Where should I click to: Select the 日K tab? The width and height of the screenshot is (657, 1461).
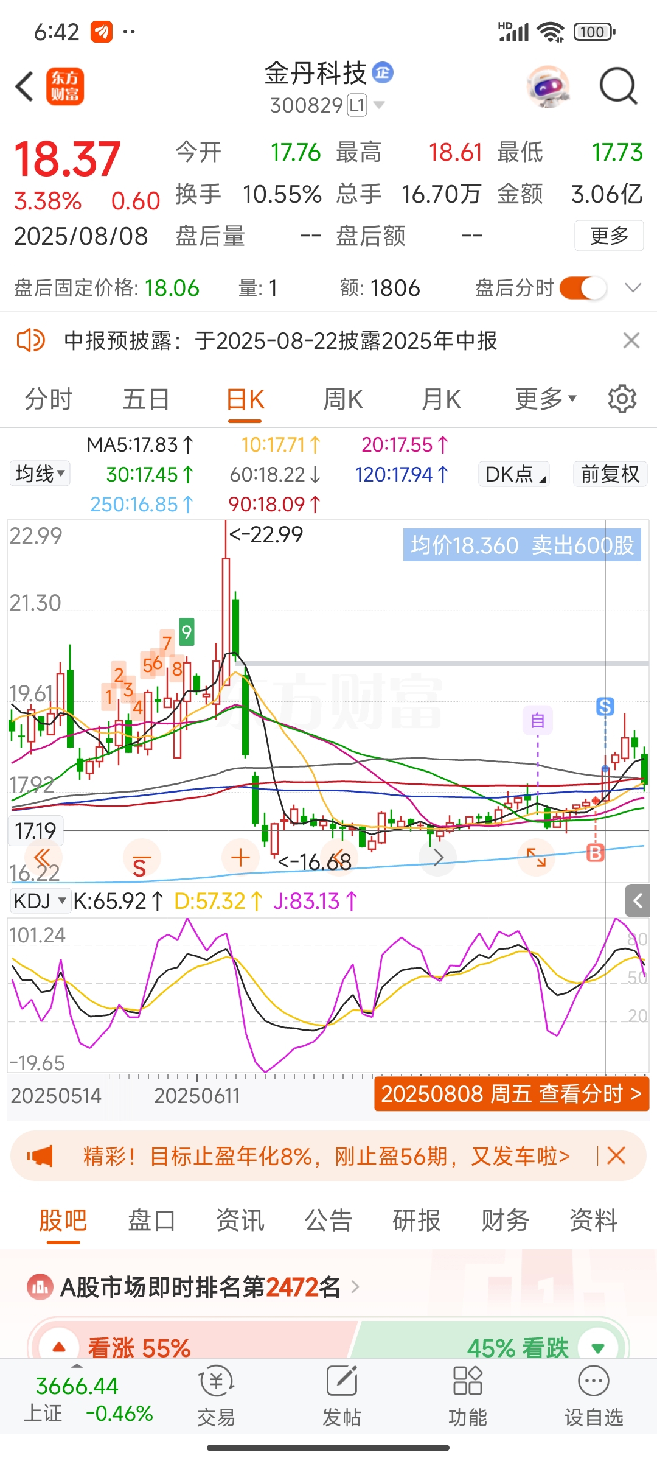point(245,399)
